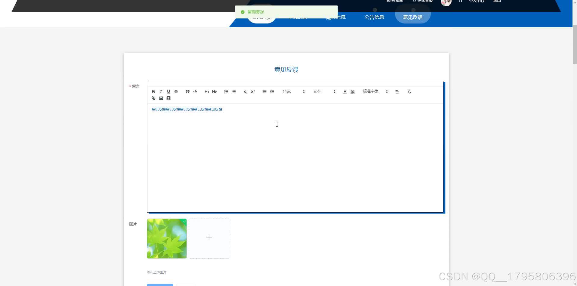Image resolution: width=577 pixels, height=286 pixels.
Task: Open the 文本 paragraph style dropdown
Action: click(x=317, y=91)
